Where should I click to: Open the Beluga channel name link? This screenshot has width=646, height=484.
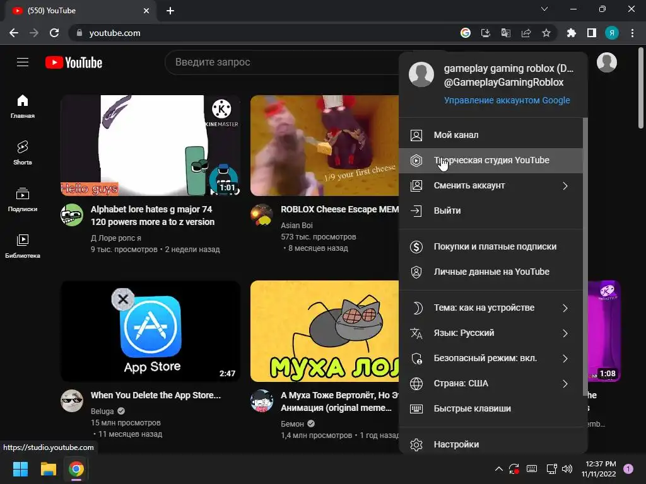tap(102, 411)
